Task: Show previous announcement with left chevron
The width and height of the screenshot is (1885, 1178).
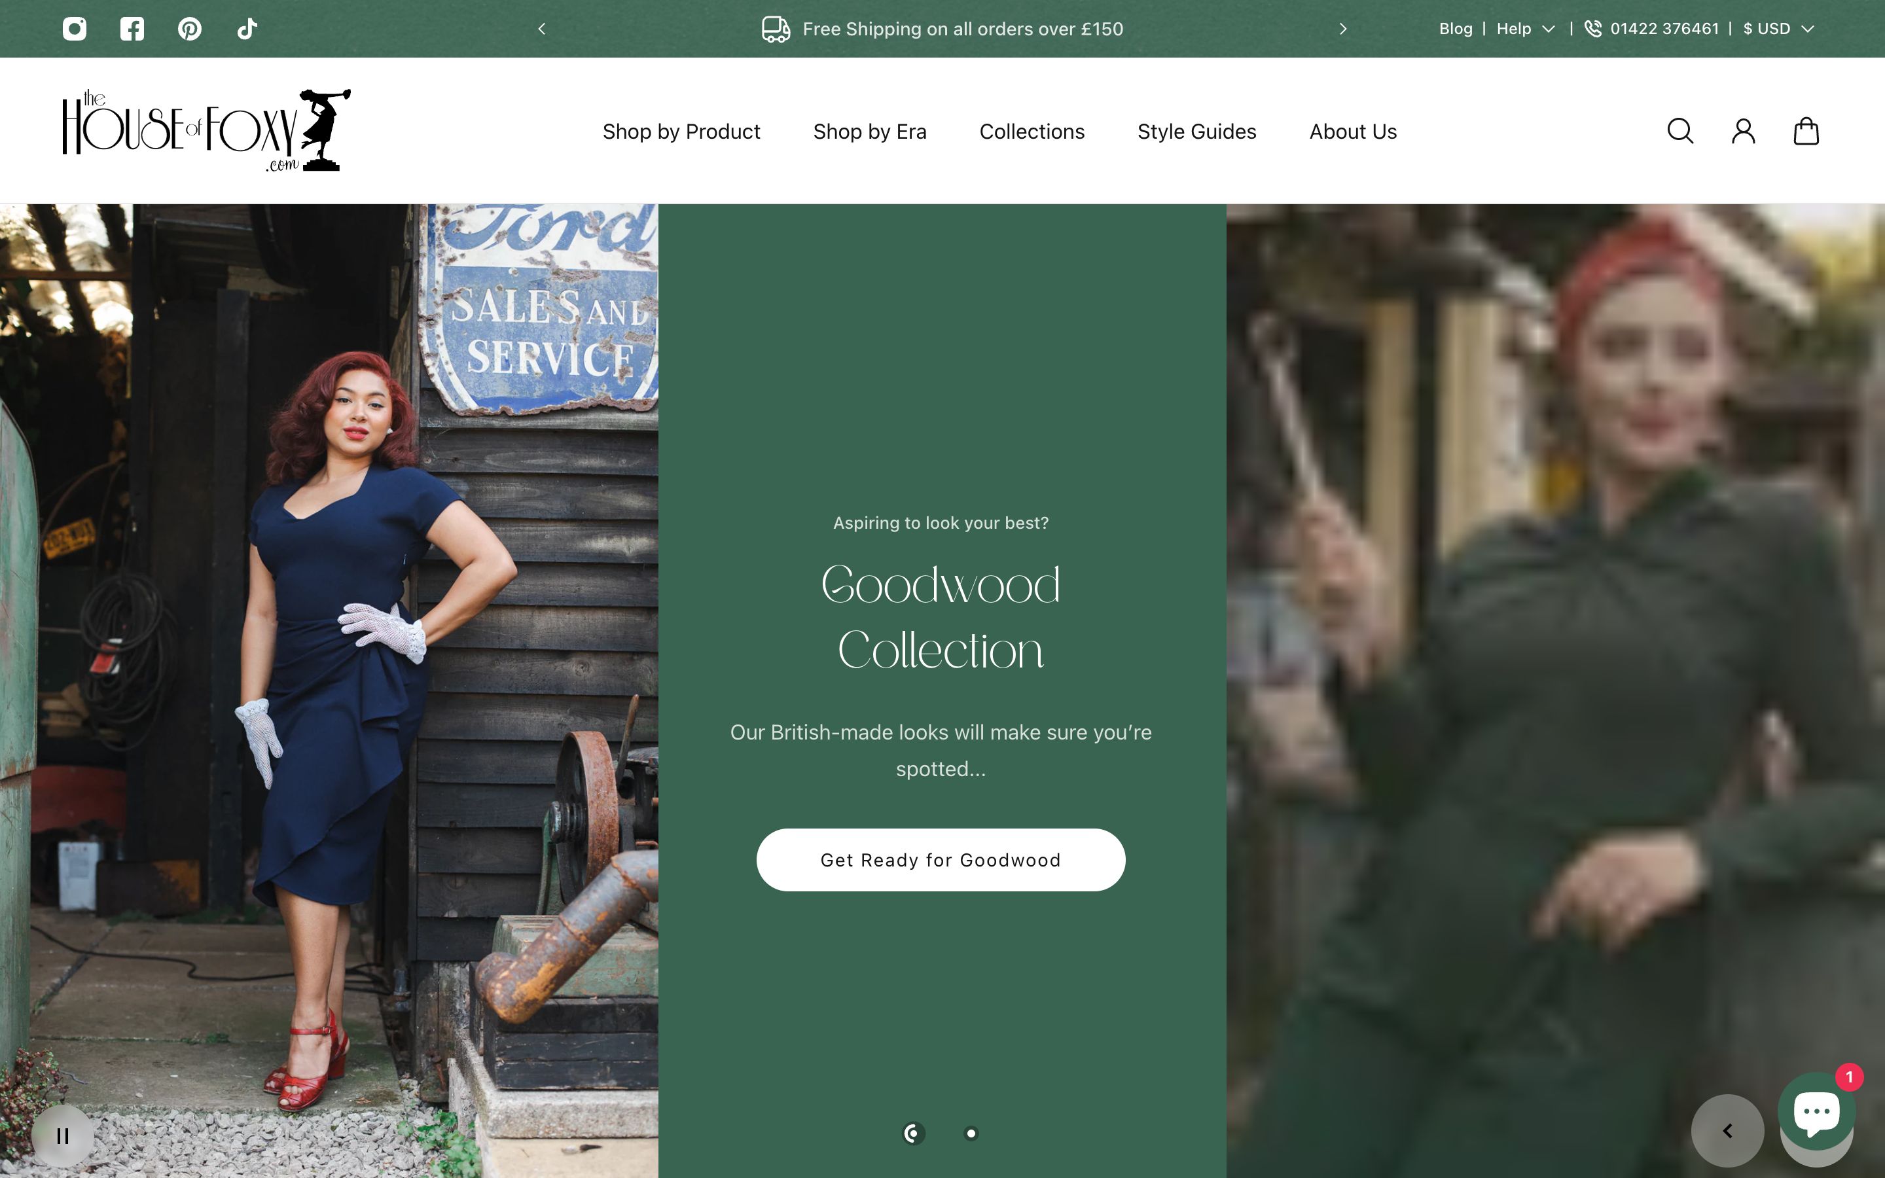Action: [x=542, y=29]
